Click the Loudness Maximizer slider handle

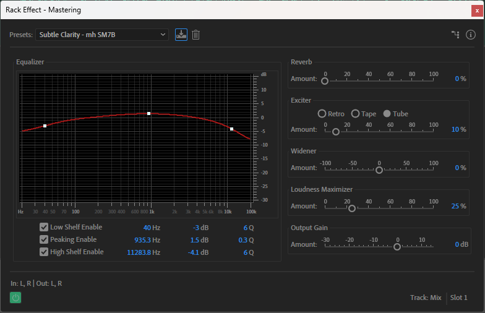pyautogui.click(x=352, y=208)
